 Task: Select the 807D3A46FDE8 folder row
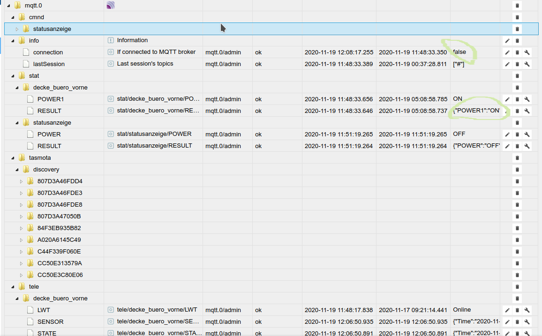pyautogui.click(x=60, y=205)
